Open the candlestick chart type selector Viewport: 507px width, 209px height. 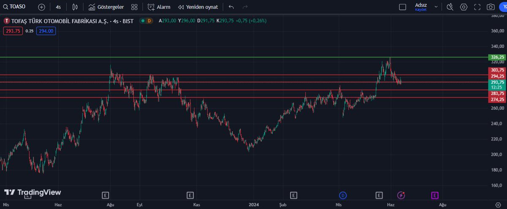pos(75,7)
